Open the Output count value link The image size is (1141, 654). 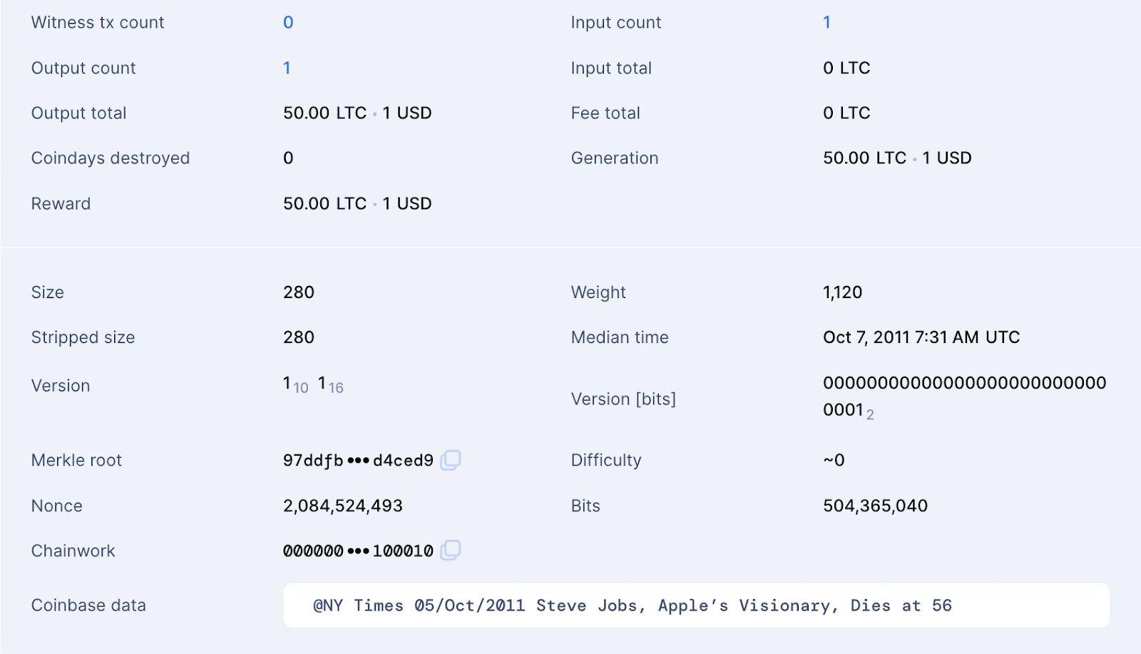coord(287,68)
